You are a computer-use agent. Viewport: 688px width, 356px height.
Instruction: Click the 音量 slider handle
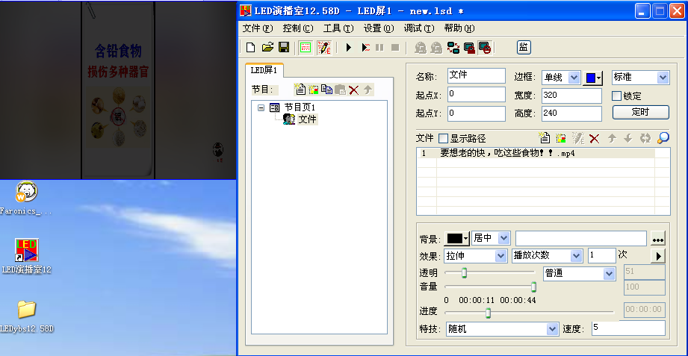click(x=533, y=287)
